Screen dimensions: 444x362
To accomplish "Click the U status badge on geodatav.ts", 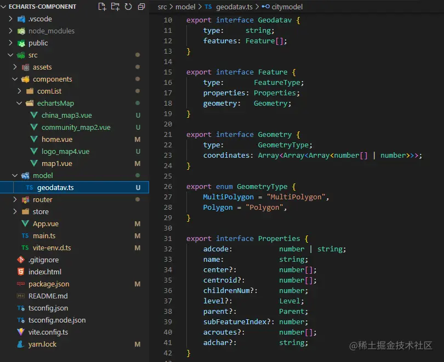I will coord(138,187).
